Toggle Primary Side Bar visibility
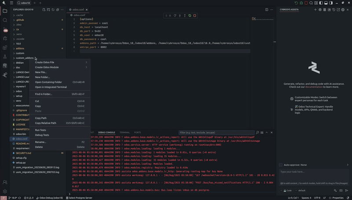This screenshot has height=200, width=352. pyautogui.click(x=321, y=3)
